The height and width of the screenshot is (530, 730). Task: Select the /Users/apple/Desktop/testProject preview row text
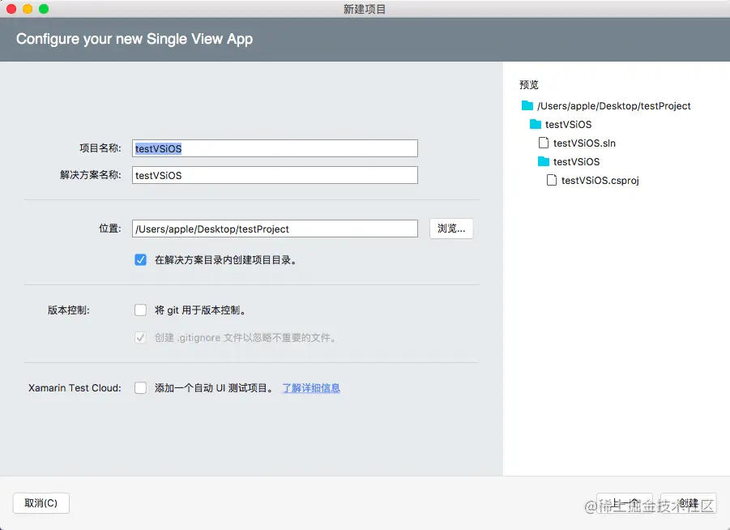tap(613, 106)
